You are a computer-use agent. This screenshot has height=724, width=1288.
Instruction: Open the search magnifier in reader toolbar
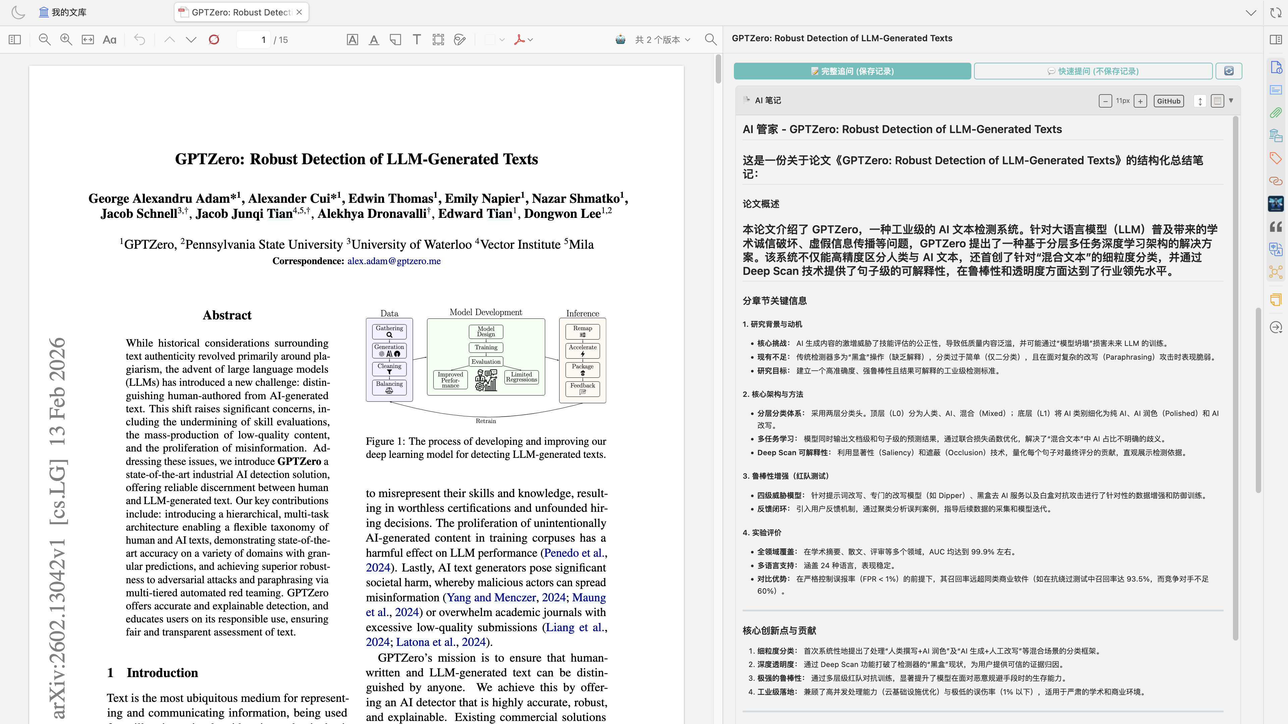pyautogui.click(x=710, y=40)
